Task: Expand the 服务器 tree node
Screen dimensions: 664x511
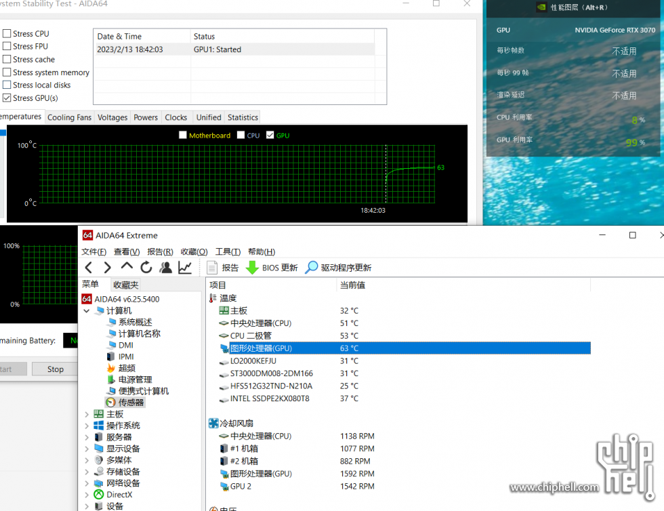Action: pyautogui.click(x=87, y=437)
